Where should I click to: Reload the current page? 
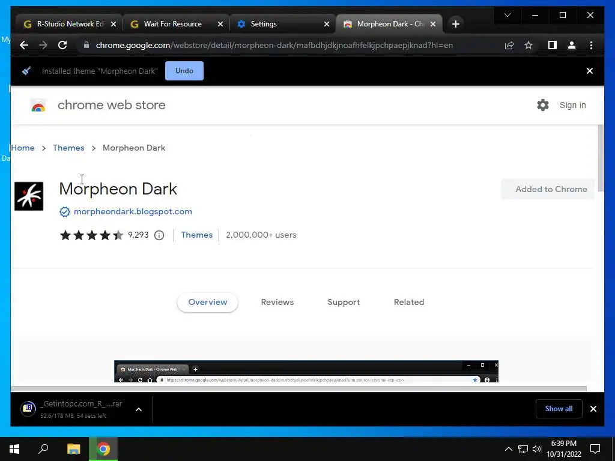click(x=62, y=45)
